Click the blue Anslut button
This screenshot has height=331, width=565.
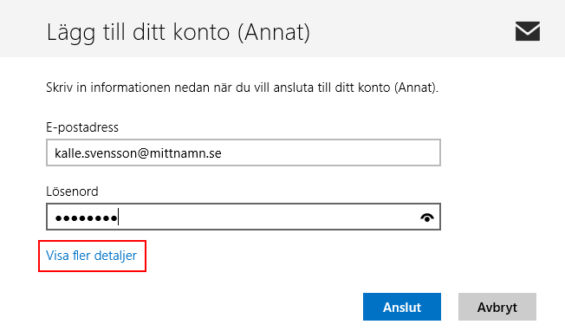pyautogui.click(x=402, y=307)
